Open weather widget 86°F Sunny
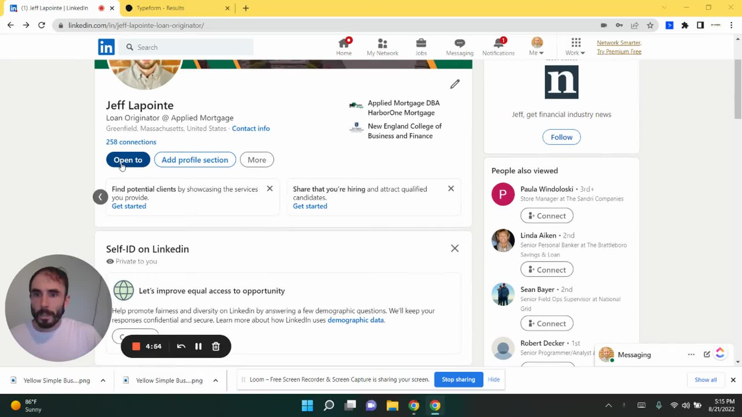Screen dimensions: 742x417 [26, 405]
